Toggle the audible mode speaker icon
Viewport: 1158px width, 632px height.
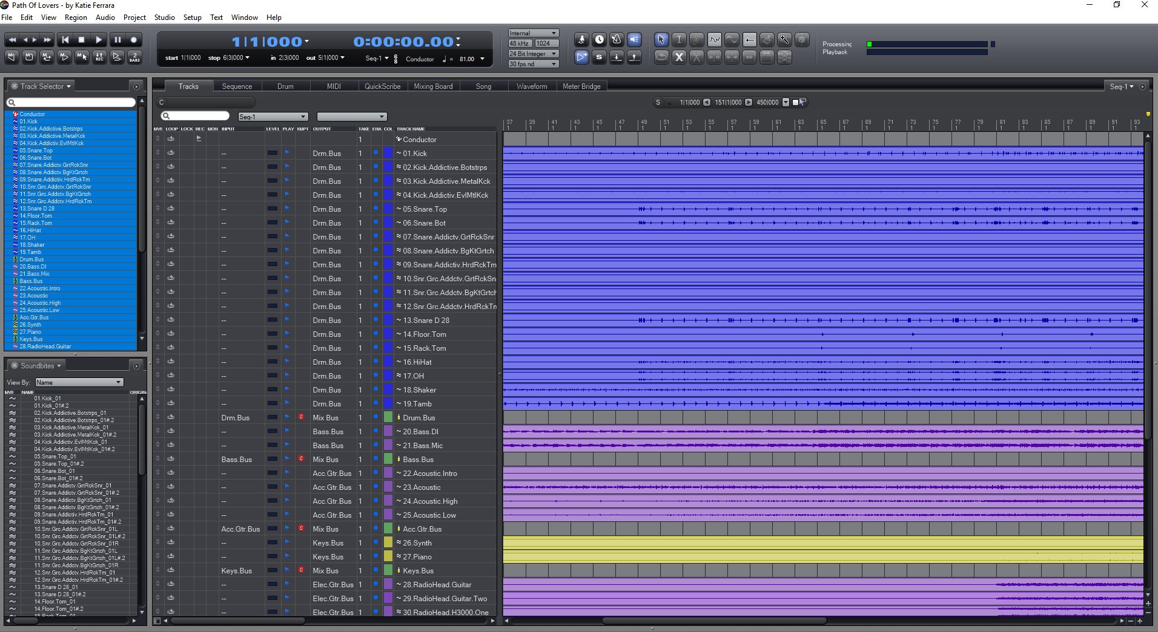click(x=634, y=40)
